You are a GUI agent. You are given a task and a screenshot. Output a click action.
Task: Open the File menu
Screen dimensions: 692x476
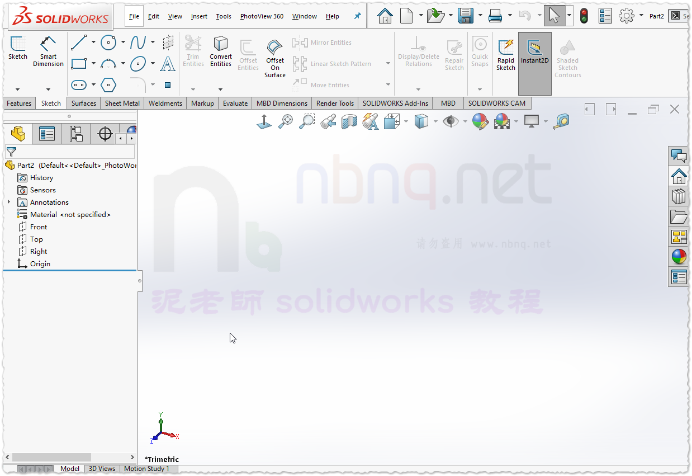pos(134,16)
